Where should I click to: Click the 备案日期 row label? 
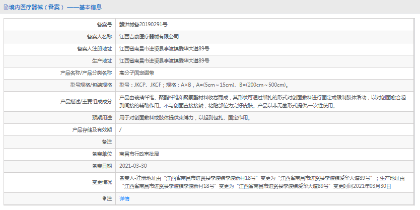[102, 166]
